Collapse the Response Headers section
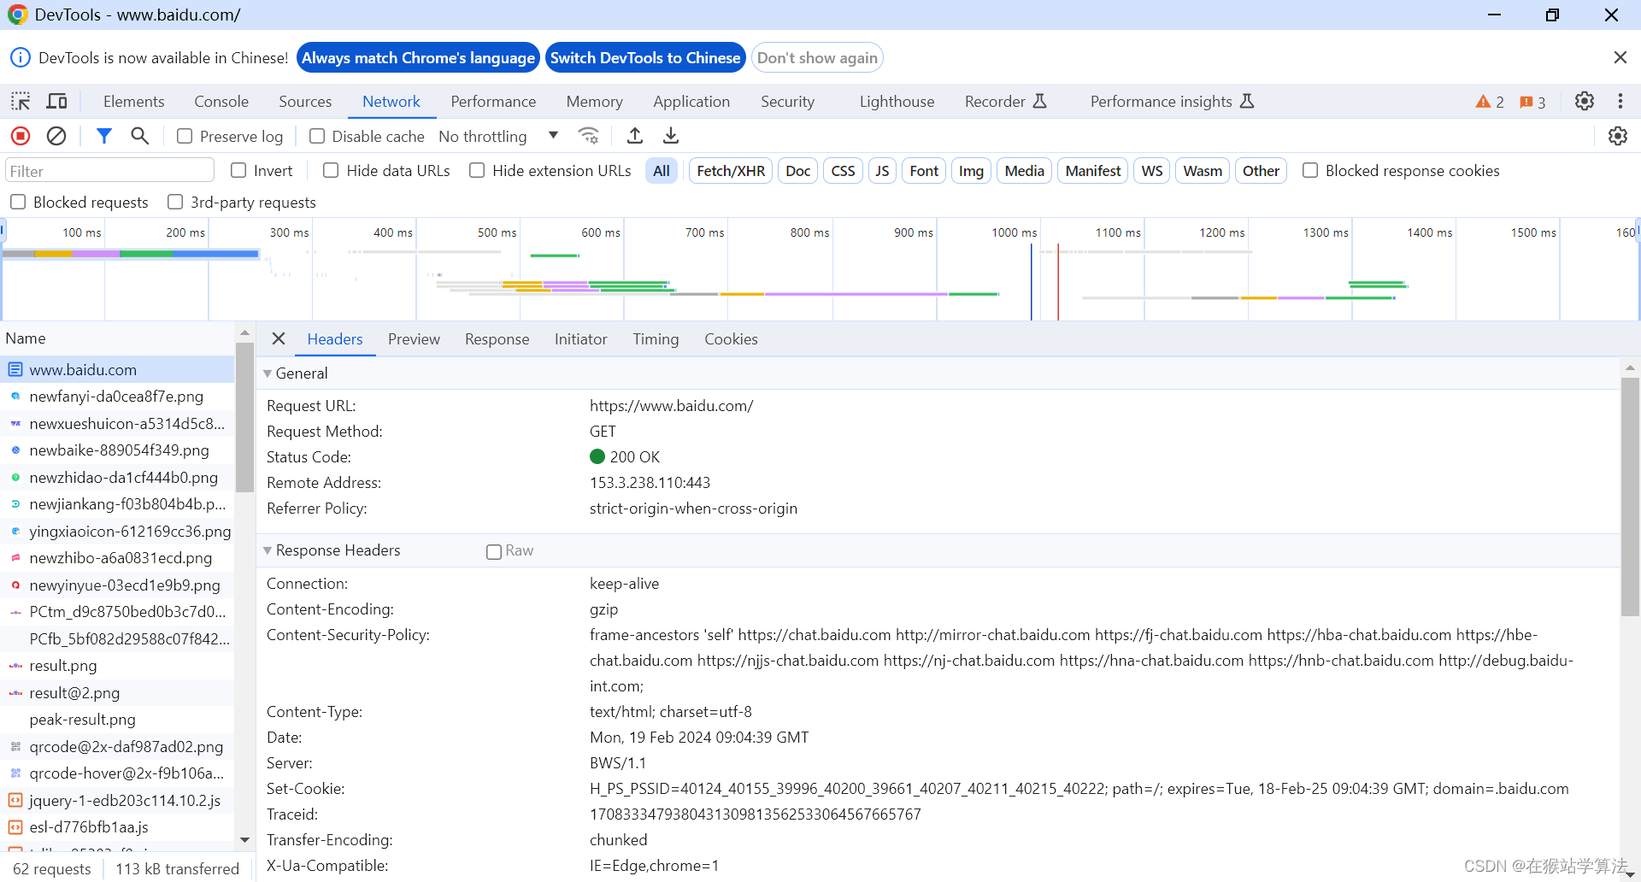The height and width of the screenshot is (882, 1641). click(268, 550)
